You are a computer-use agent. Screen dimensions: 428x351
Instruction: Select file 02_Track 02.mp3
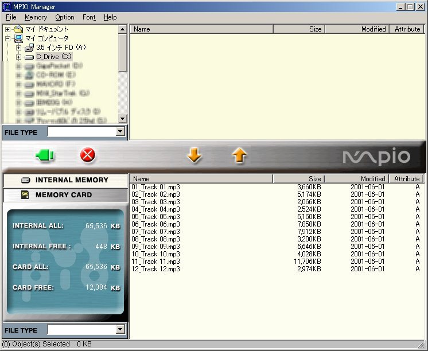click(155, 194)
